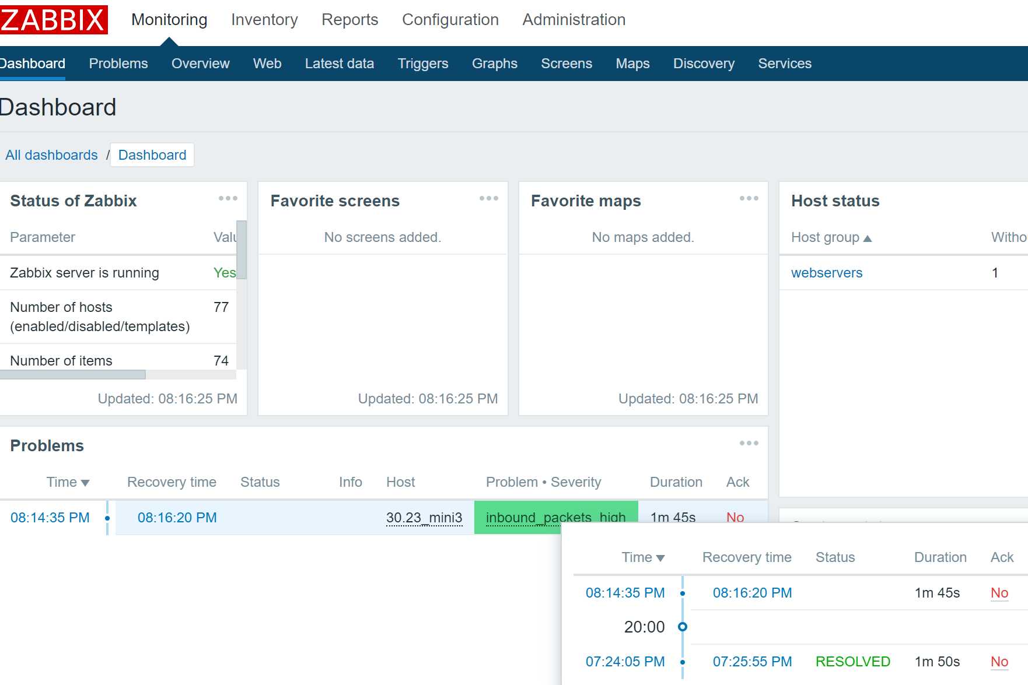Open Status of Zabbix widget menu dots
Image resolution: width=1028 pixels, height=685 pixels.
[228, 199]
